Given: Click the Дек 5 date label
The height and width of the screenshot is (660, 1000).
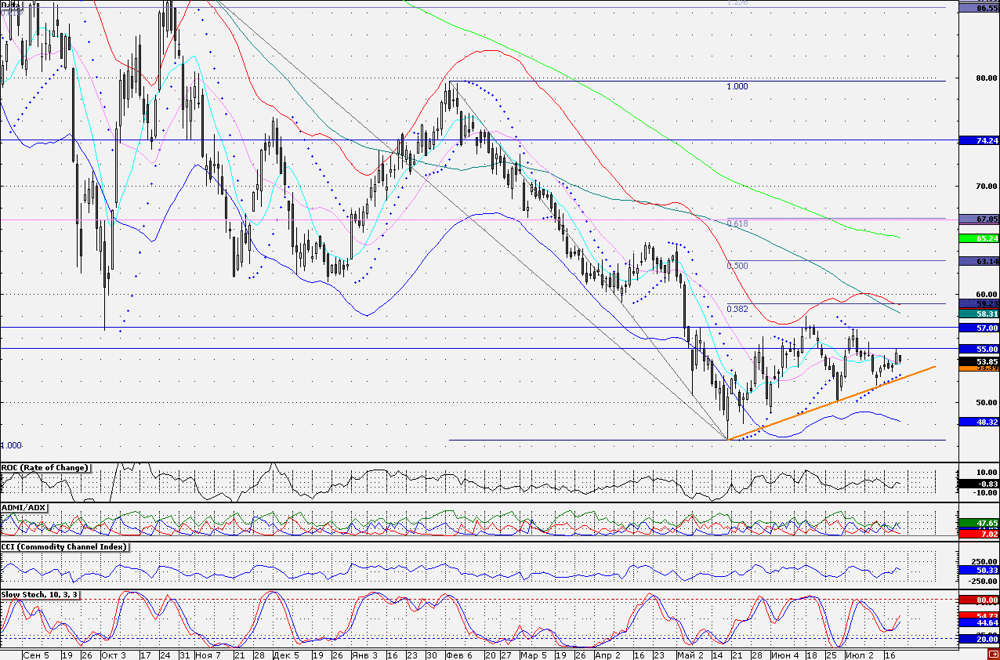Looking at the screenshot, I should pyautogui.click(x=285, y=655).
